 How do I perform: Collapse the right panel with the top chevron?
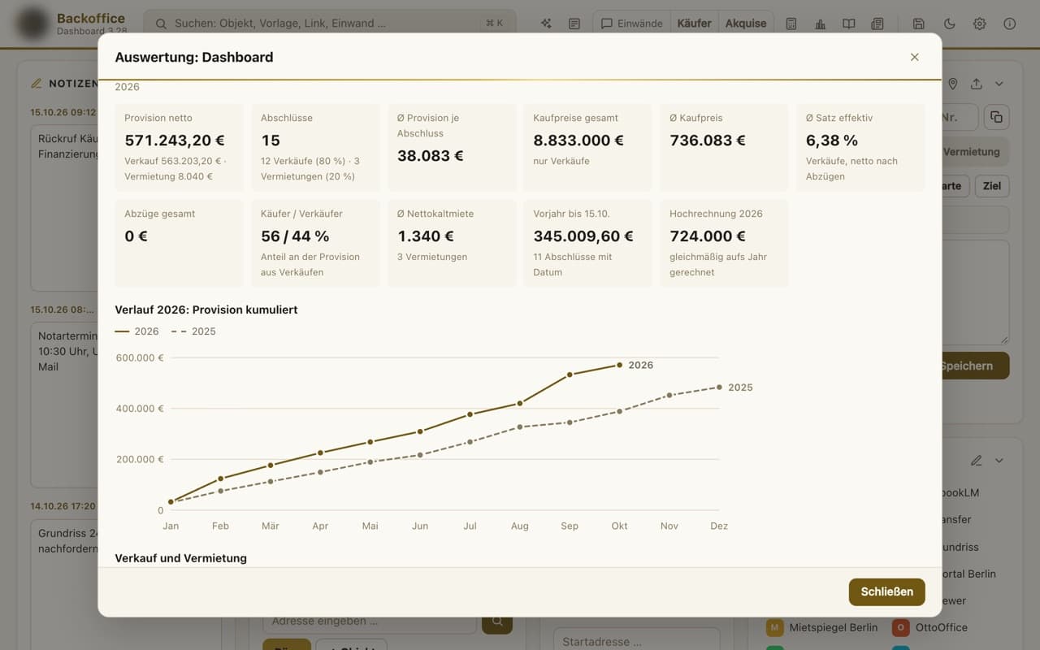[999, 84]
